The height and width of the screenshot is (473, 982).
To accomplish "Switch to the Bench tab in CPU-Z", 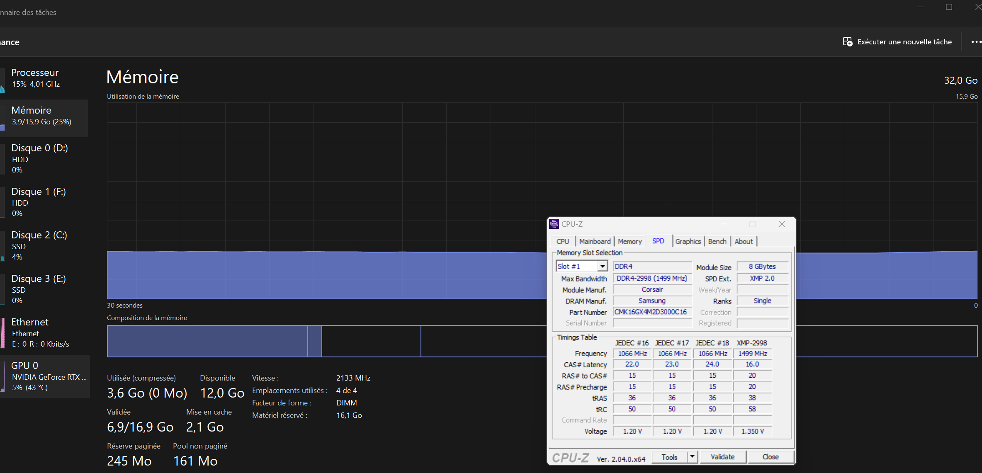I will point(717,241).
